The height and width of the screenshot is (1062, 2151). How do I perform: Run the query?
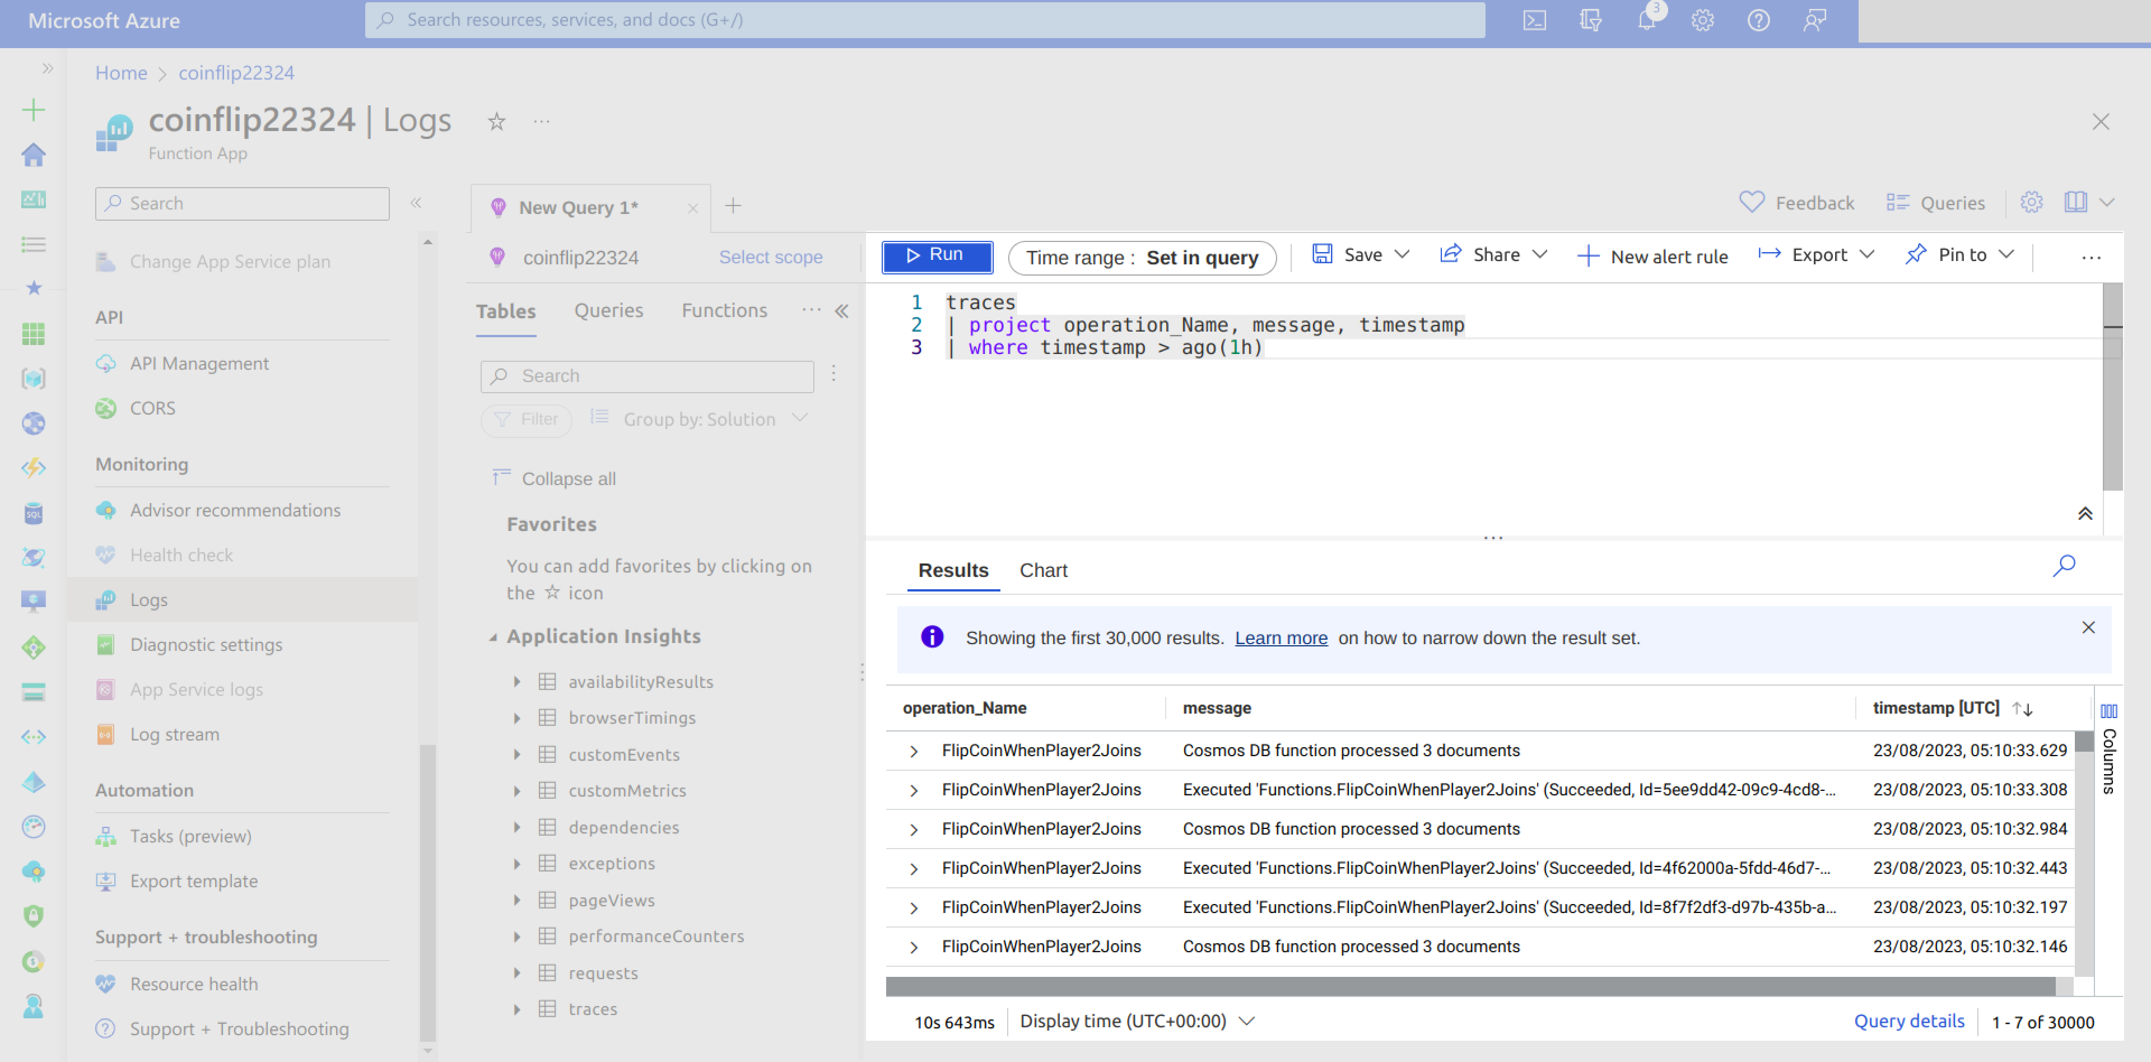pyautogui.click(x=937, y=255)
